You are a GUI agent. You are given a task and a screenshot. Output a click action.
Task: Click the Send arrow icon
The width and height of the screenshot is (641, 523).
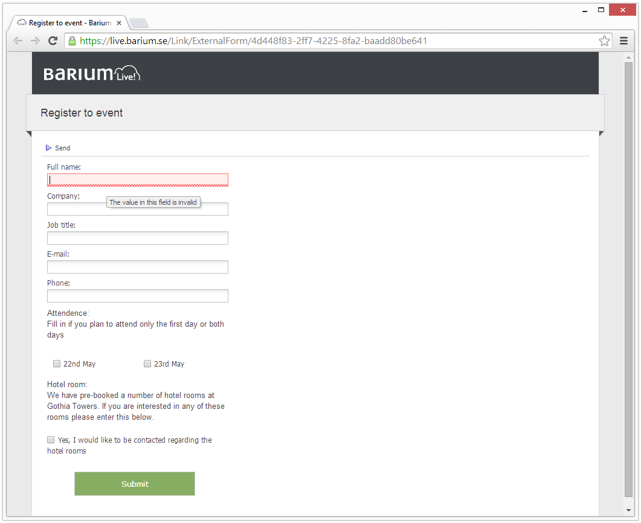[x=49, y=148]
